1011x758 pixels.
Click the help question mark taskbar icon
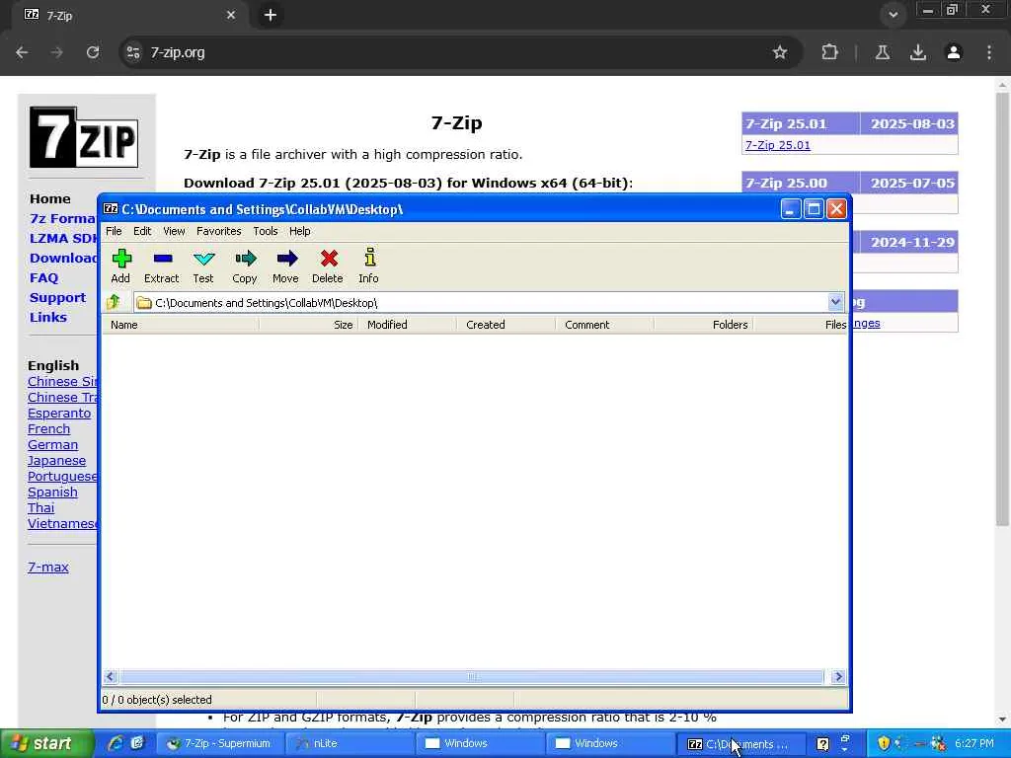[822, 744]
